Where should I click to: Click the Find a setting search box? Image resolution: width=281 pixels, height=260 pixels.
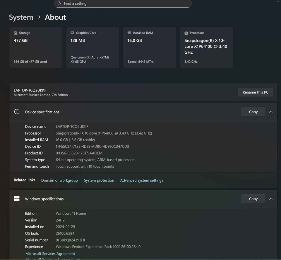tap(123, 4)
